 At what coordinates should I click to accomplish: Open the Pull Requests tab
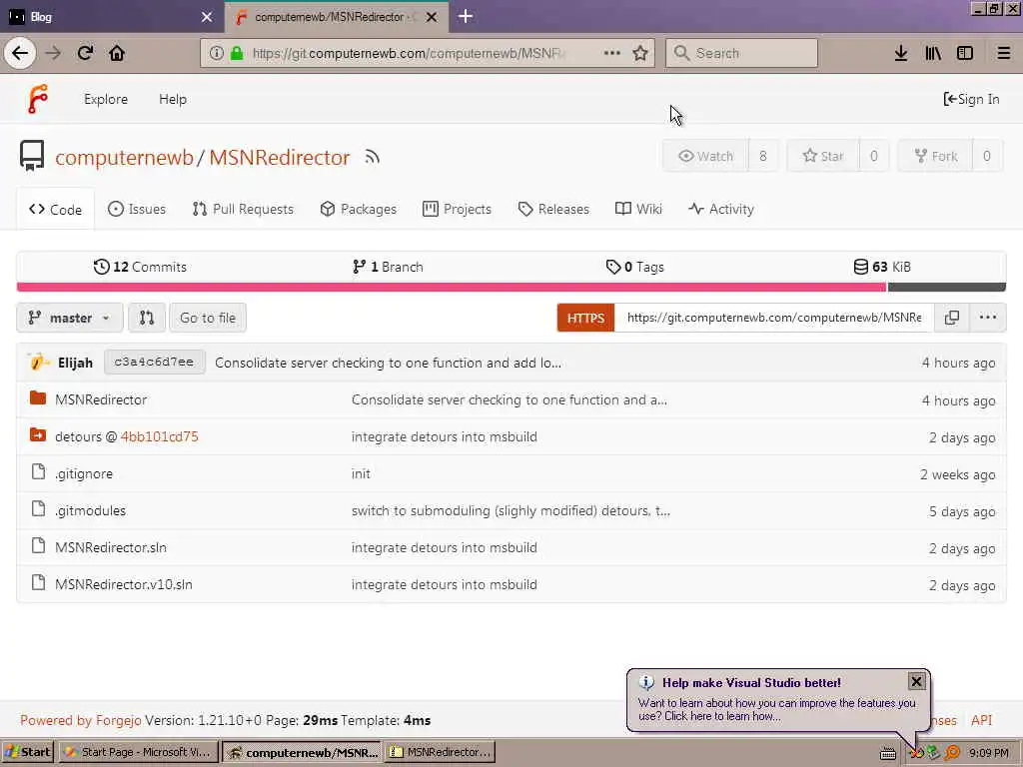[x=243, y=210]
